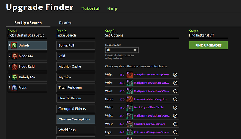This screenshot has width=241, height=139.
Task: Choose the Titan Residuum search
Action: pos(76,88)
